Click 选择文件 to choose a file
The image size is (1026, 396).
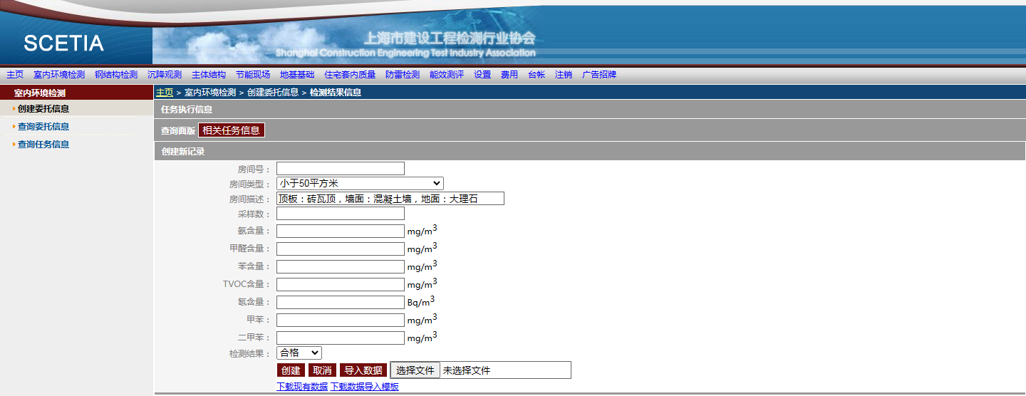click(x=415, y=370)
